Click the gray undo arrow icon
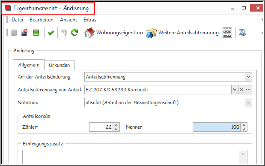This screenshot has height=166, width=265. (x=64, y=33)
